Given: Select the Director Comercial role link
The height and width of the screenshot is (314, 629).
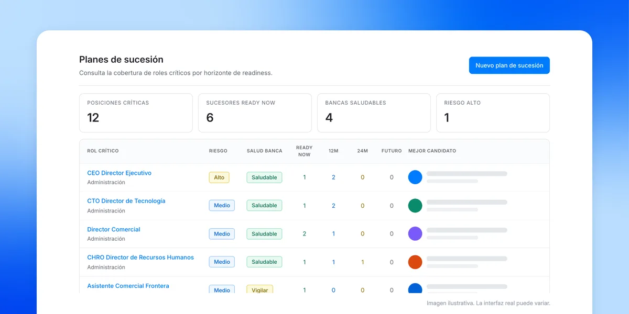Looking at the screenshot, I should tap(114, 229).
